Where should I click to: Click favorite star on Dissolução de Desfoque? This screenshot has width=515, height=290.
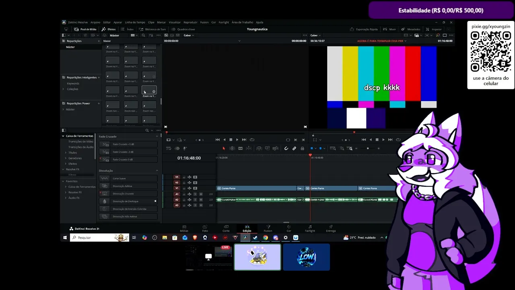pyautogui.click(x=155, y=201)
